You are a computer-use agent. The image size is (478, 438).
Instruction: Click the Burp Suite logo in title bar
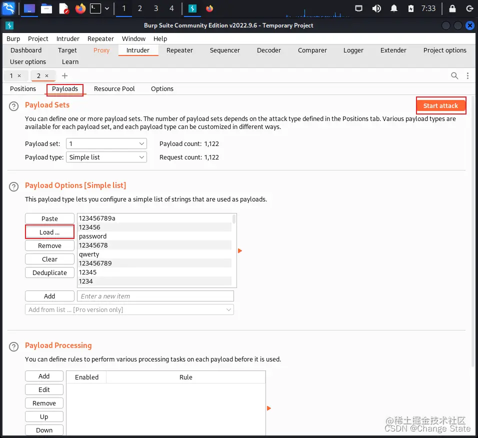pyautogui.click(x=9, y=25)
